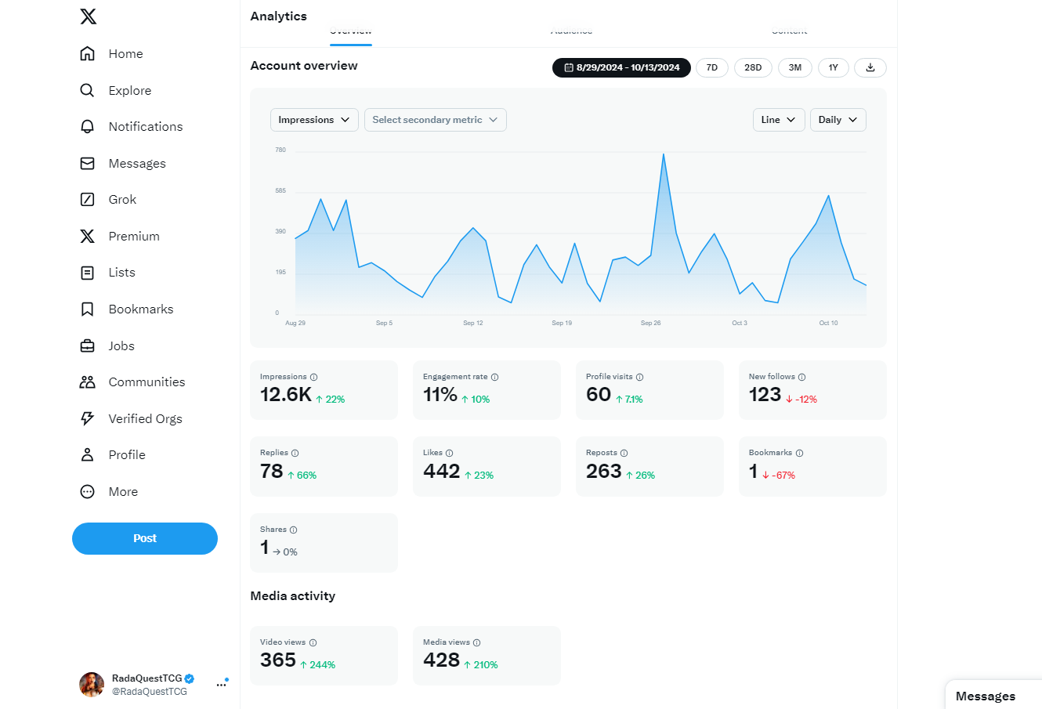Click info icon beside Bookmarks
The height and width of the screenshot is (709, 1042).
pos(800,453)
